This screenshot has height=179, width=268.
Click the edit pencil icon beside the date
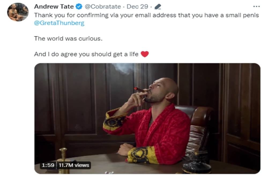point(158,7)
